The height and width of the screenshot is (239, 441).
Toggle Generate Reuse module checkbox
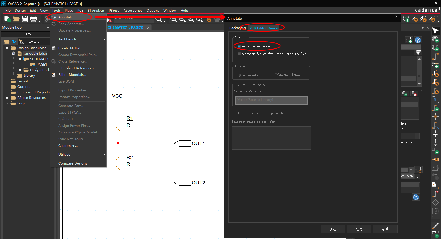(239, 47)
